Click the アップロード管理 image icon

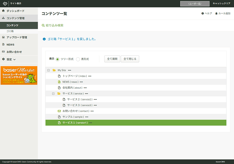pyautogui.click(x=3, y=37)
